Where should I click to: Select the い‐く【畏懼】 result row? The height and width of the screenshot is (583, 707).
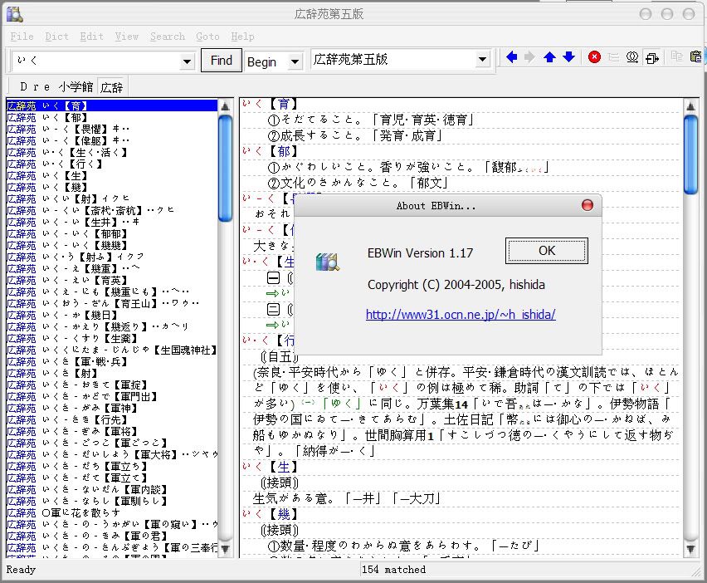coord(112,129)
